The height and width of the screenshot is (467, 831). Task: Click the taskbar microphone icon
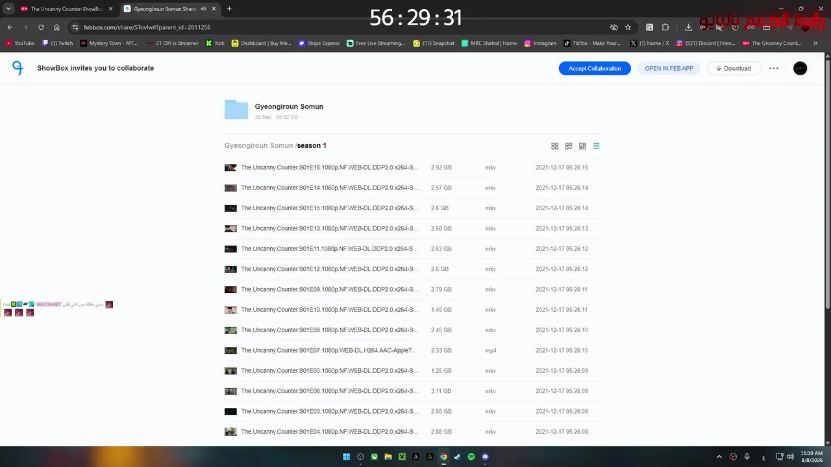point(747,457)
